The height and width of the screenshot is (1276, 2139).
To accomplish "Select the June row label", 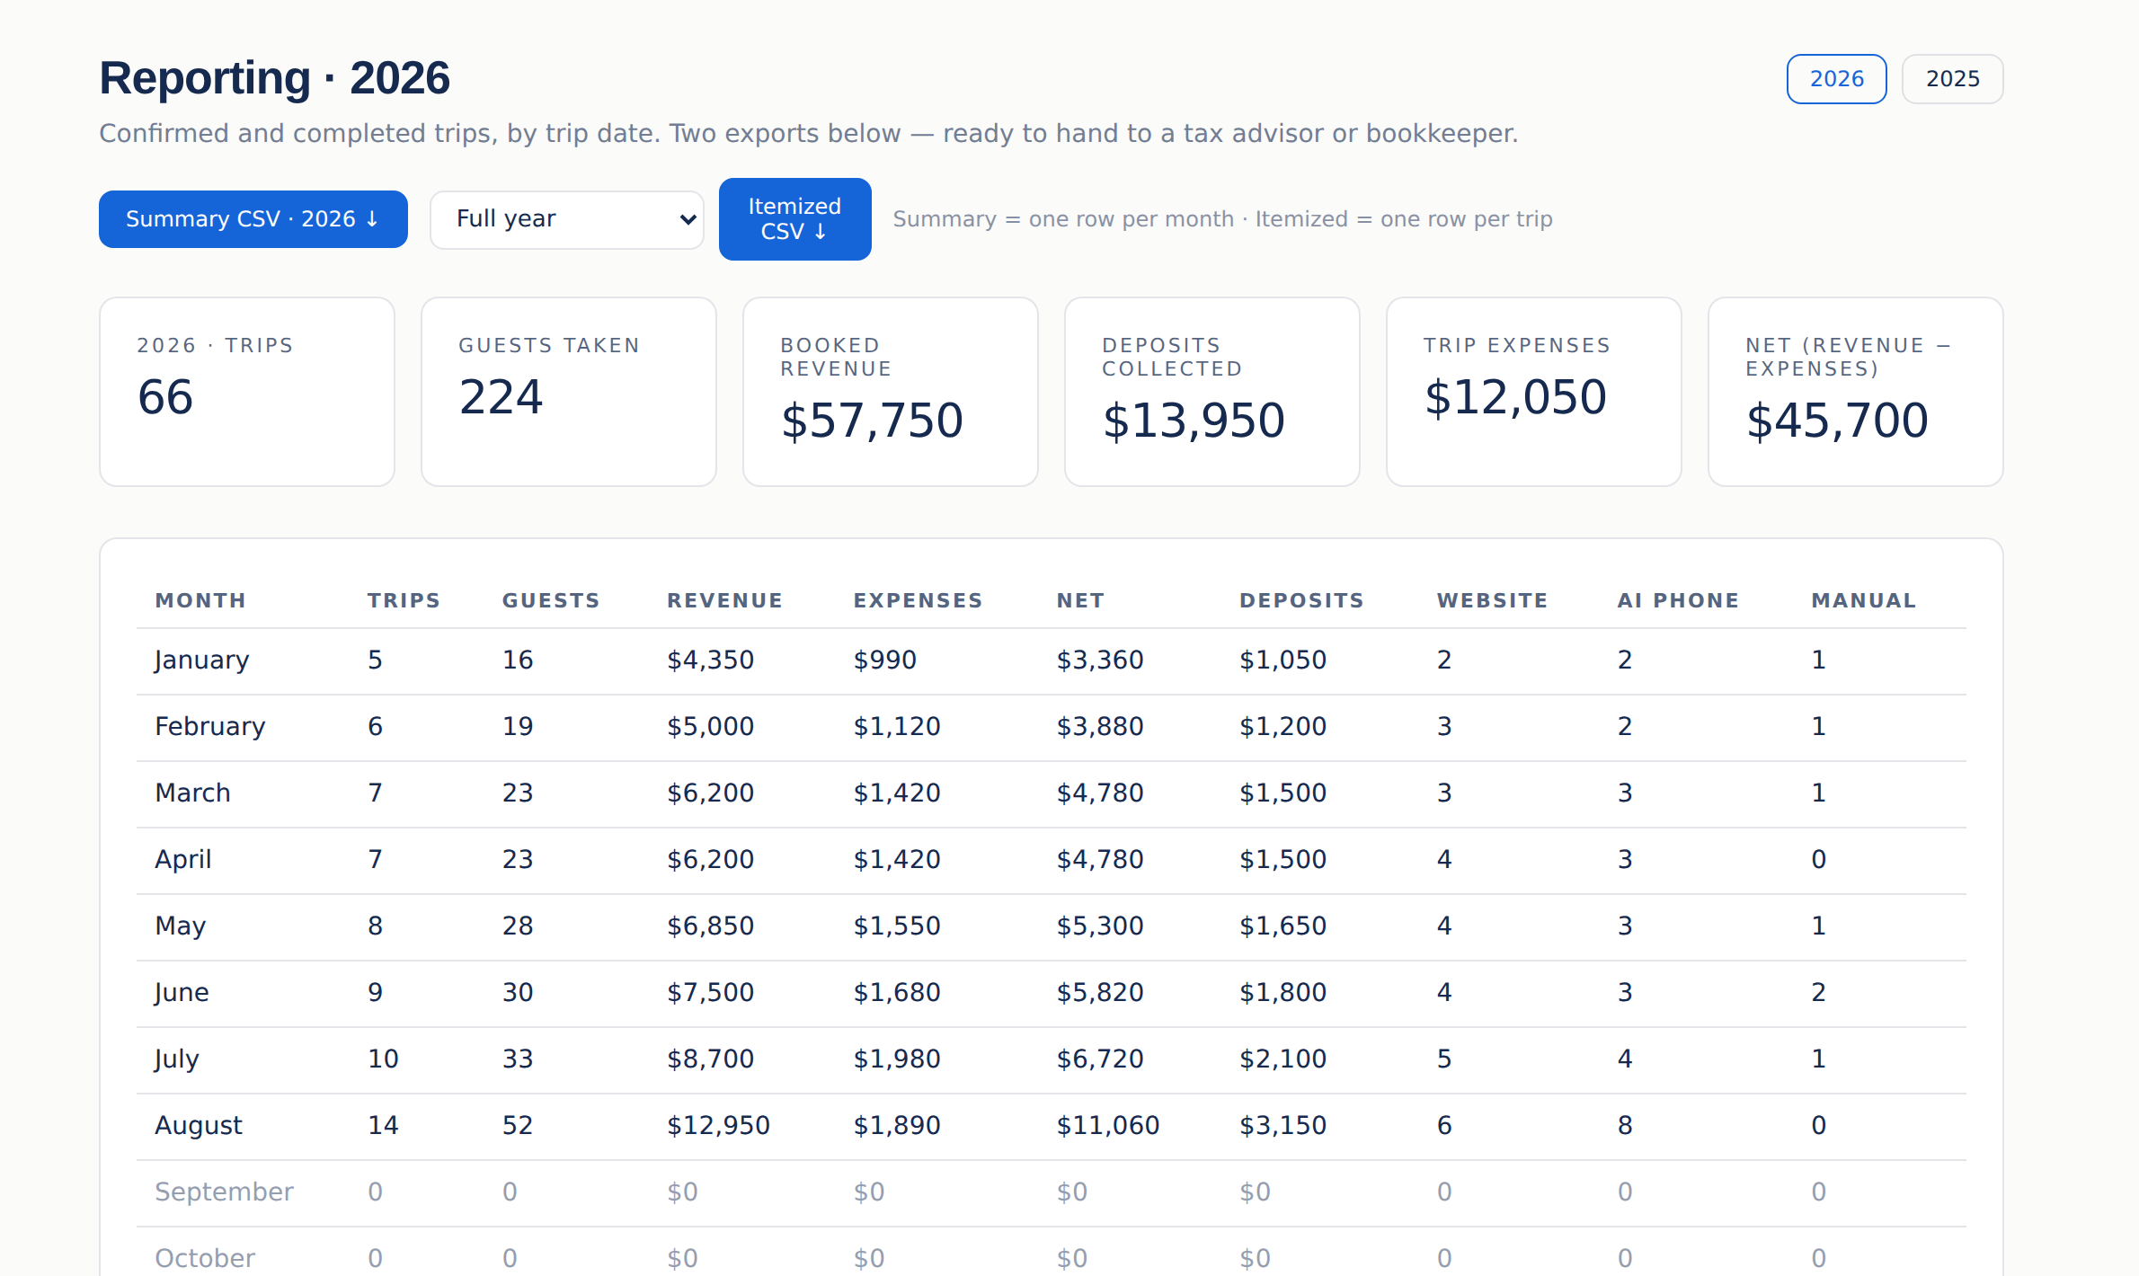I will pos(181,993).
